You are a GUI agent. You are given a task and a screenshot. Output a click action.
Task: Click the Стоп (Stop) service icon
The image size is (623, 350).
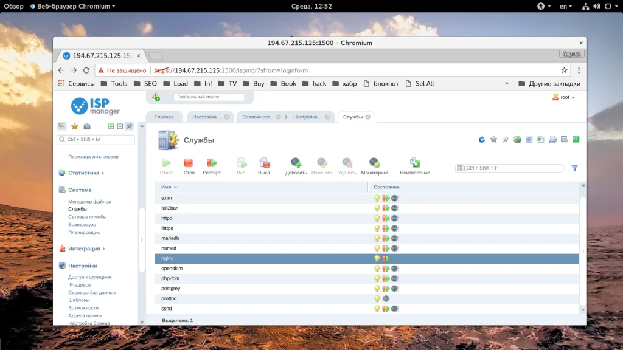tap(189, 163)
